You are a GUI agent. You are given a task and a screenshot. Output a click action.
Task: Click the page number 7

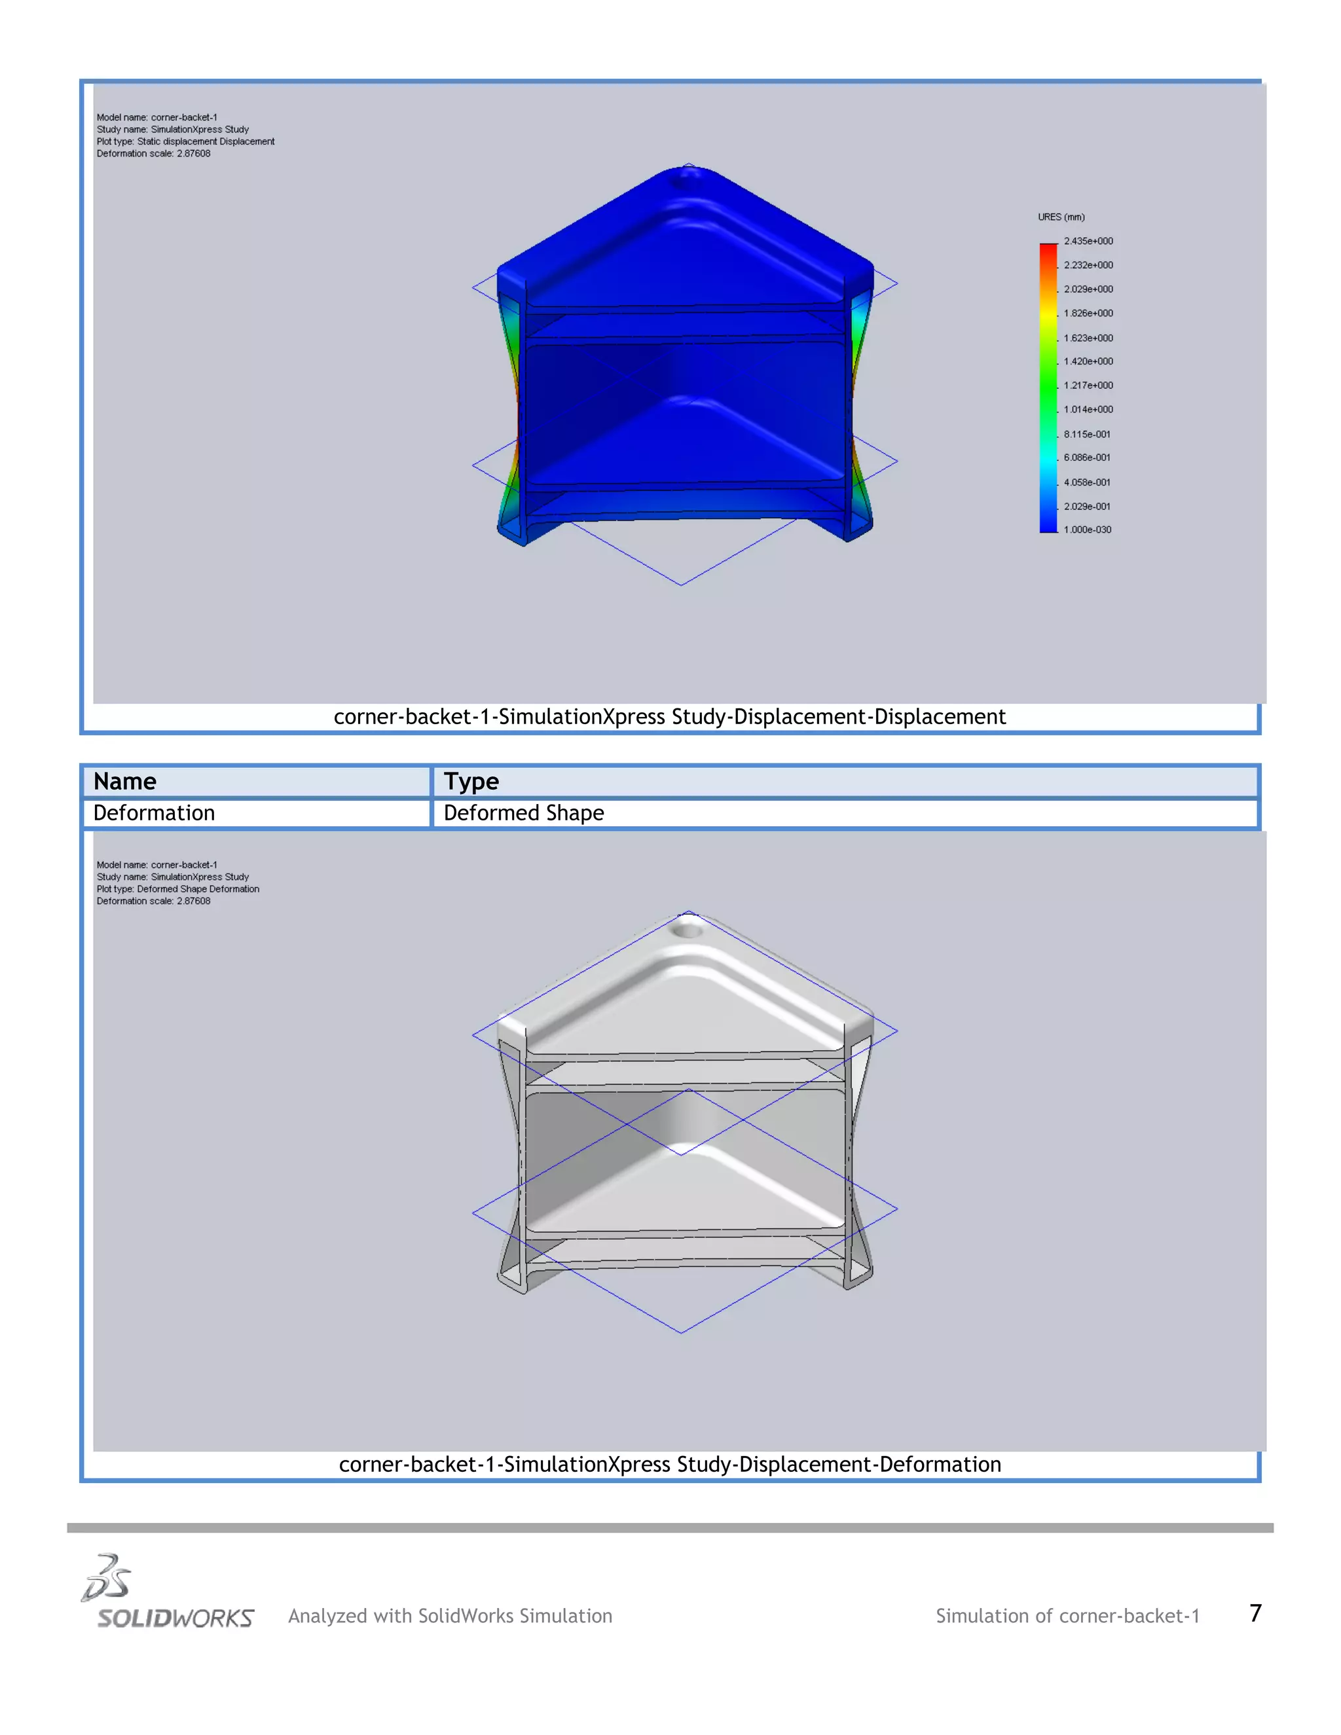(1255, 1613)
